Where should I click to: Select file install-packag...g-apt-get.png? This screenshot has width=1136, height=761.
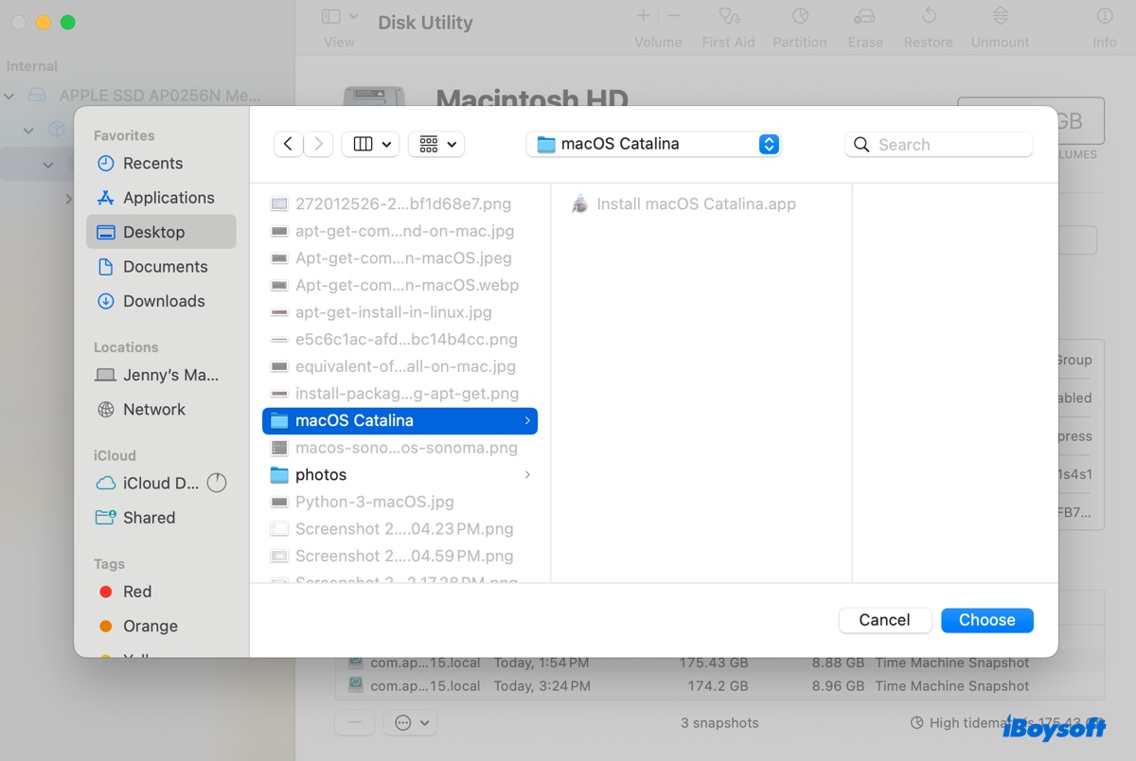click(x=399, y=393)
